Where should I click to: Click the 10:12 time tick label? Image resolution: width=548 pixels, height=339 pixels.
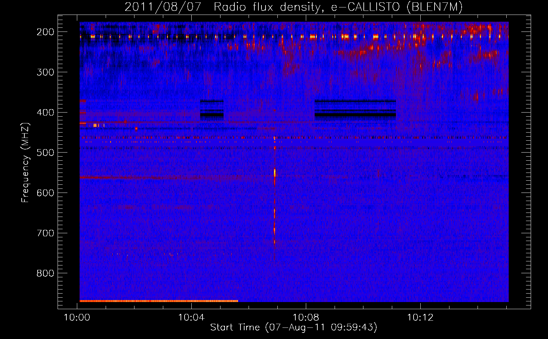click(420, 318)
